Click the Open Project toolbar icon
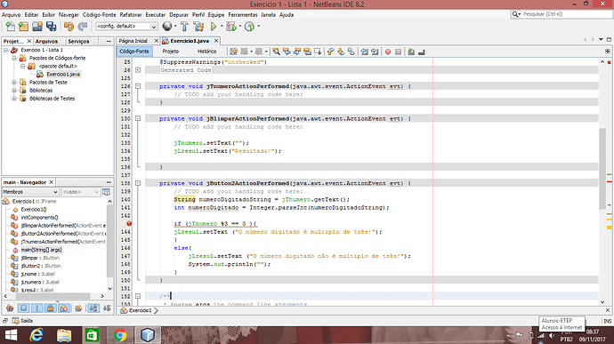The height and width of the screenshot is (344, 614). [x=37, y=26]
